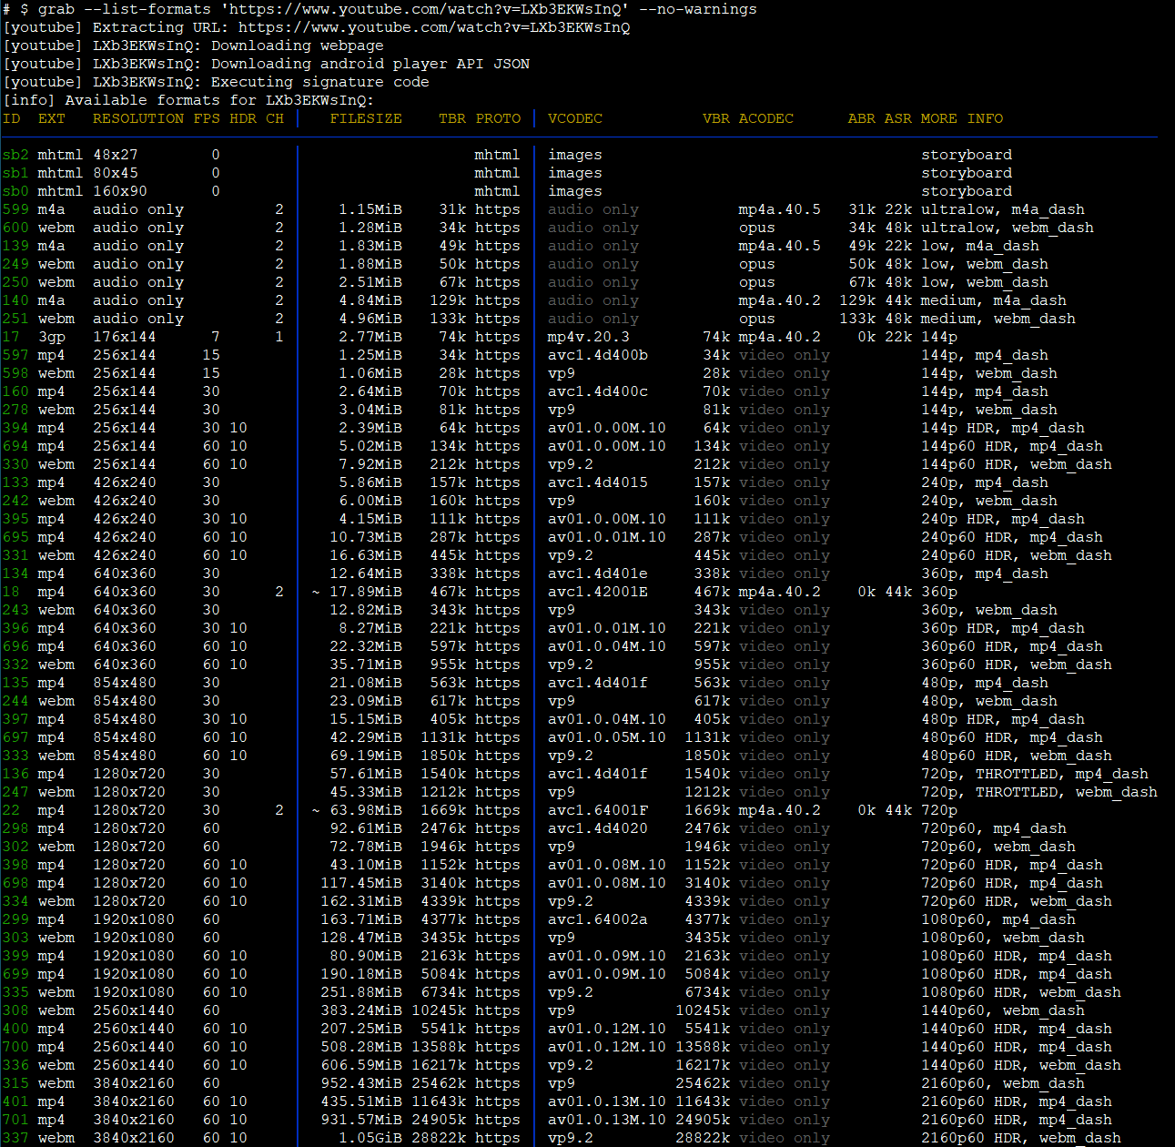Click 'medium, m4a_dash' info text
The height and width of the screenshot is (1147, 1175).
(994, 300)
